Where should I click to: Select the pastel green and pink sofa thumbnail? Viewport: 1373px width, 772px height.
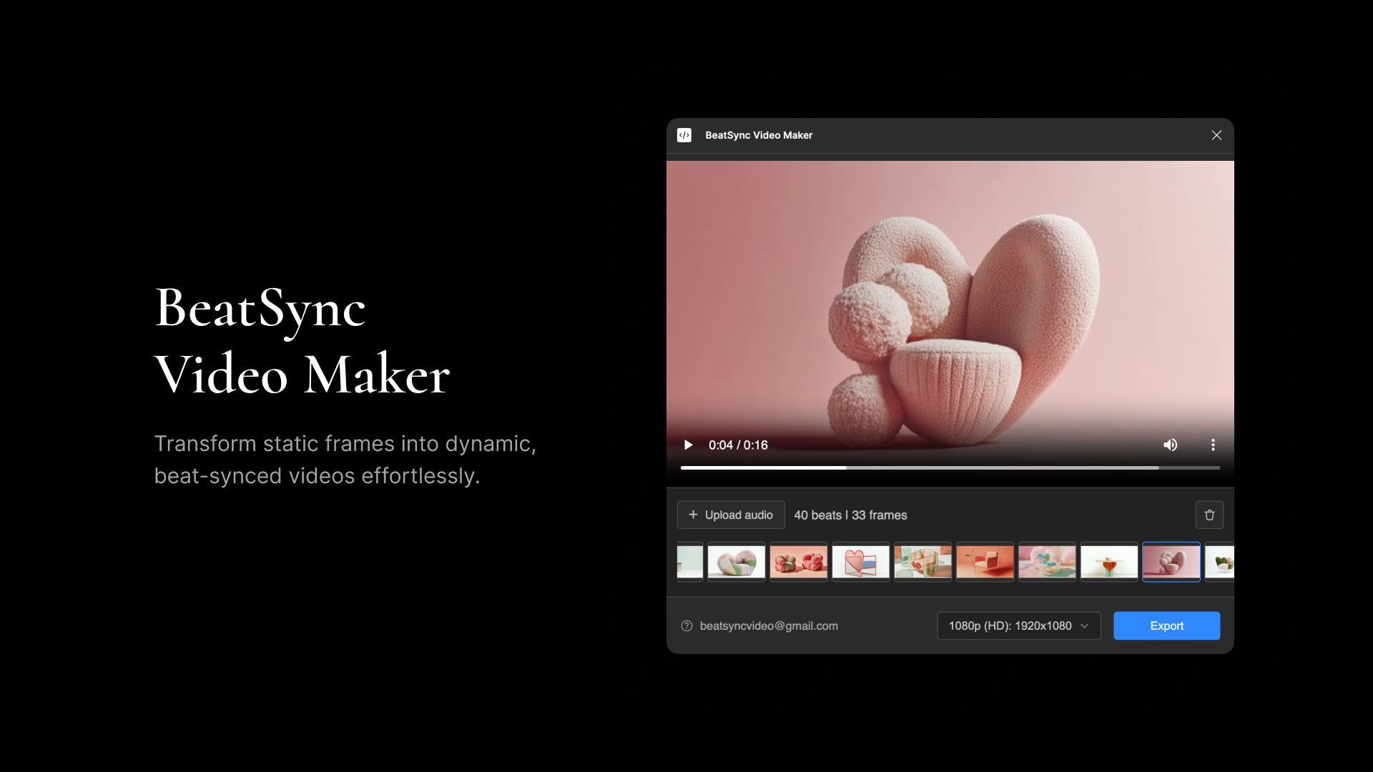pos(737,562)
